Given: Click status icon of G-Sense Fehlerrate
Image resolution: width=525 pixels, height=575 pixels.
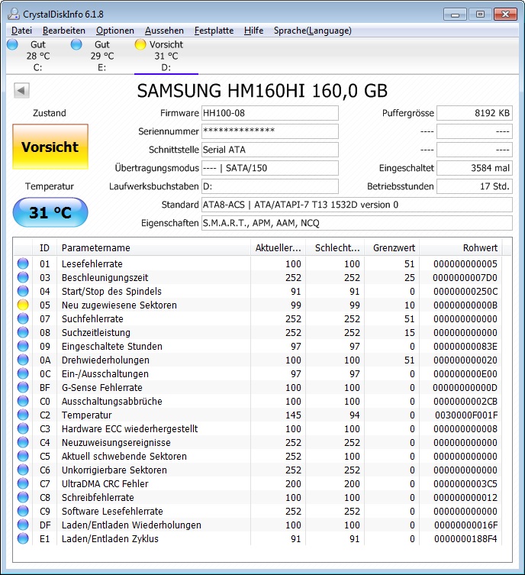Looking at the screenshot, I should [x=23, y=388].
